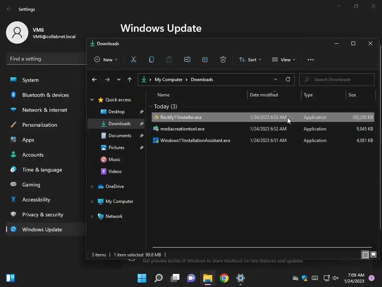This screenshot has height=287, width=382.
Task: Open Time & language settings
Action: 46,170
